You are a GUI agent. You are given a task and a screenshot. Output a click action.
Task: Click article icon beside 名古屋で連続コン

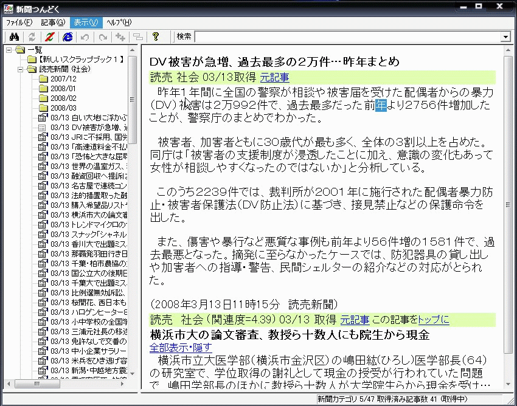(43, 185)
